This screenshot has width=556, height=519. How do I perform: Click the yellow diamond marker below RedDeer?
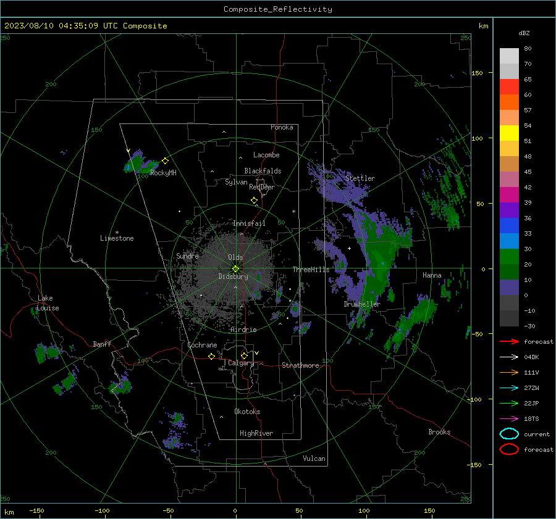(x=255, y=201)
